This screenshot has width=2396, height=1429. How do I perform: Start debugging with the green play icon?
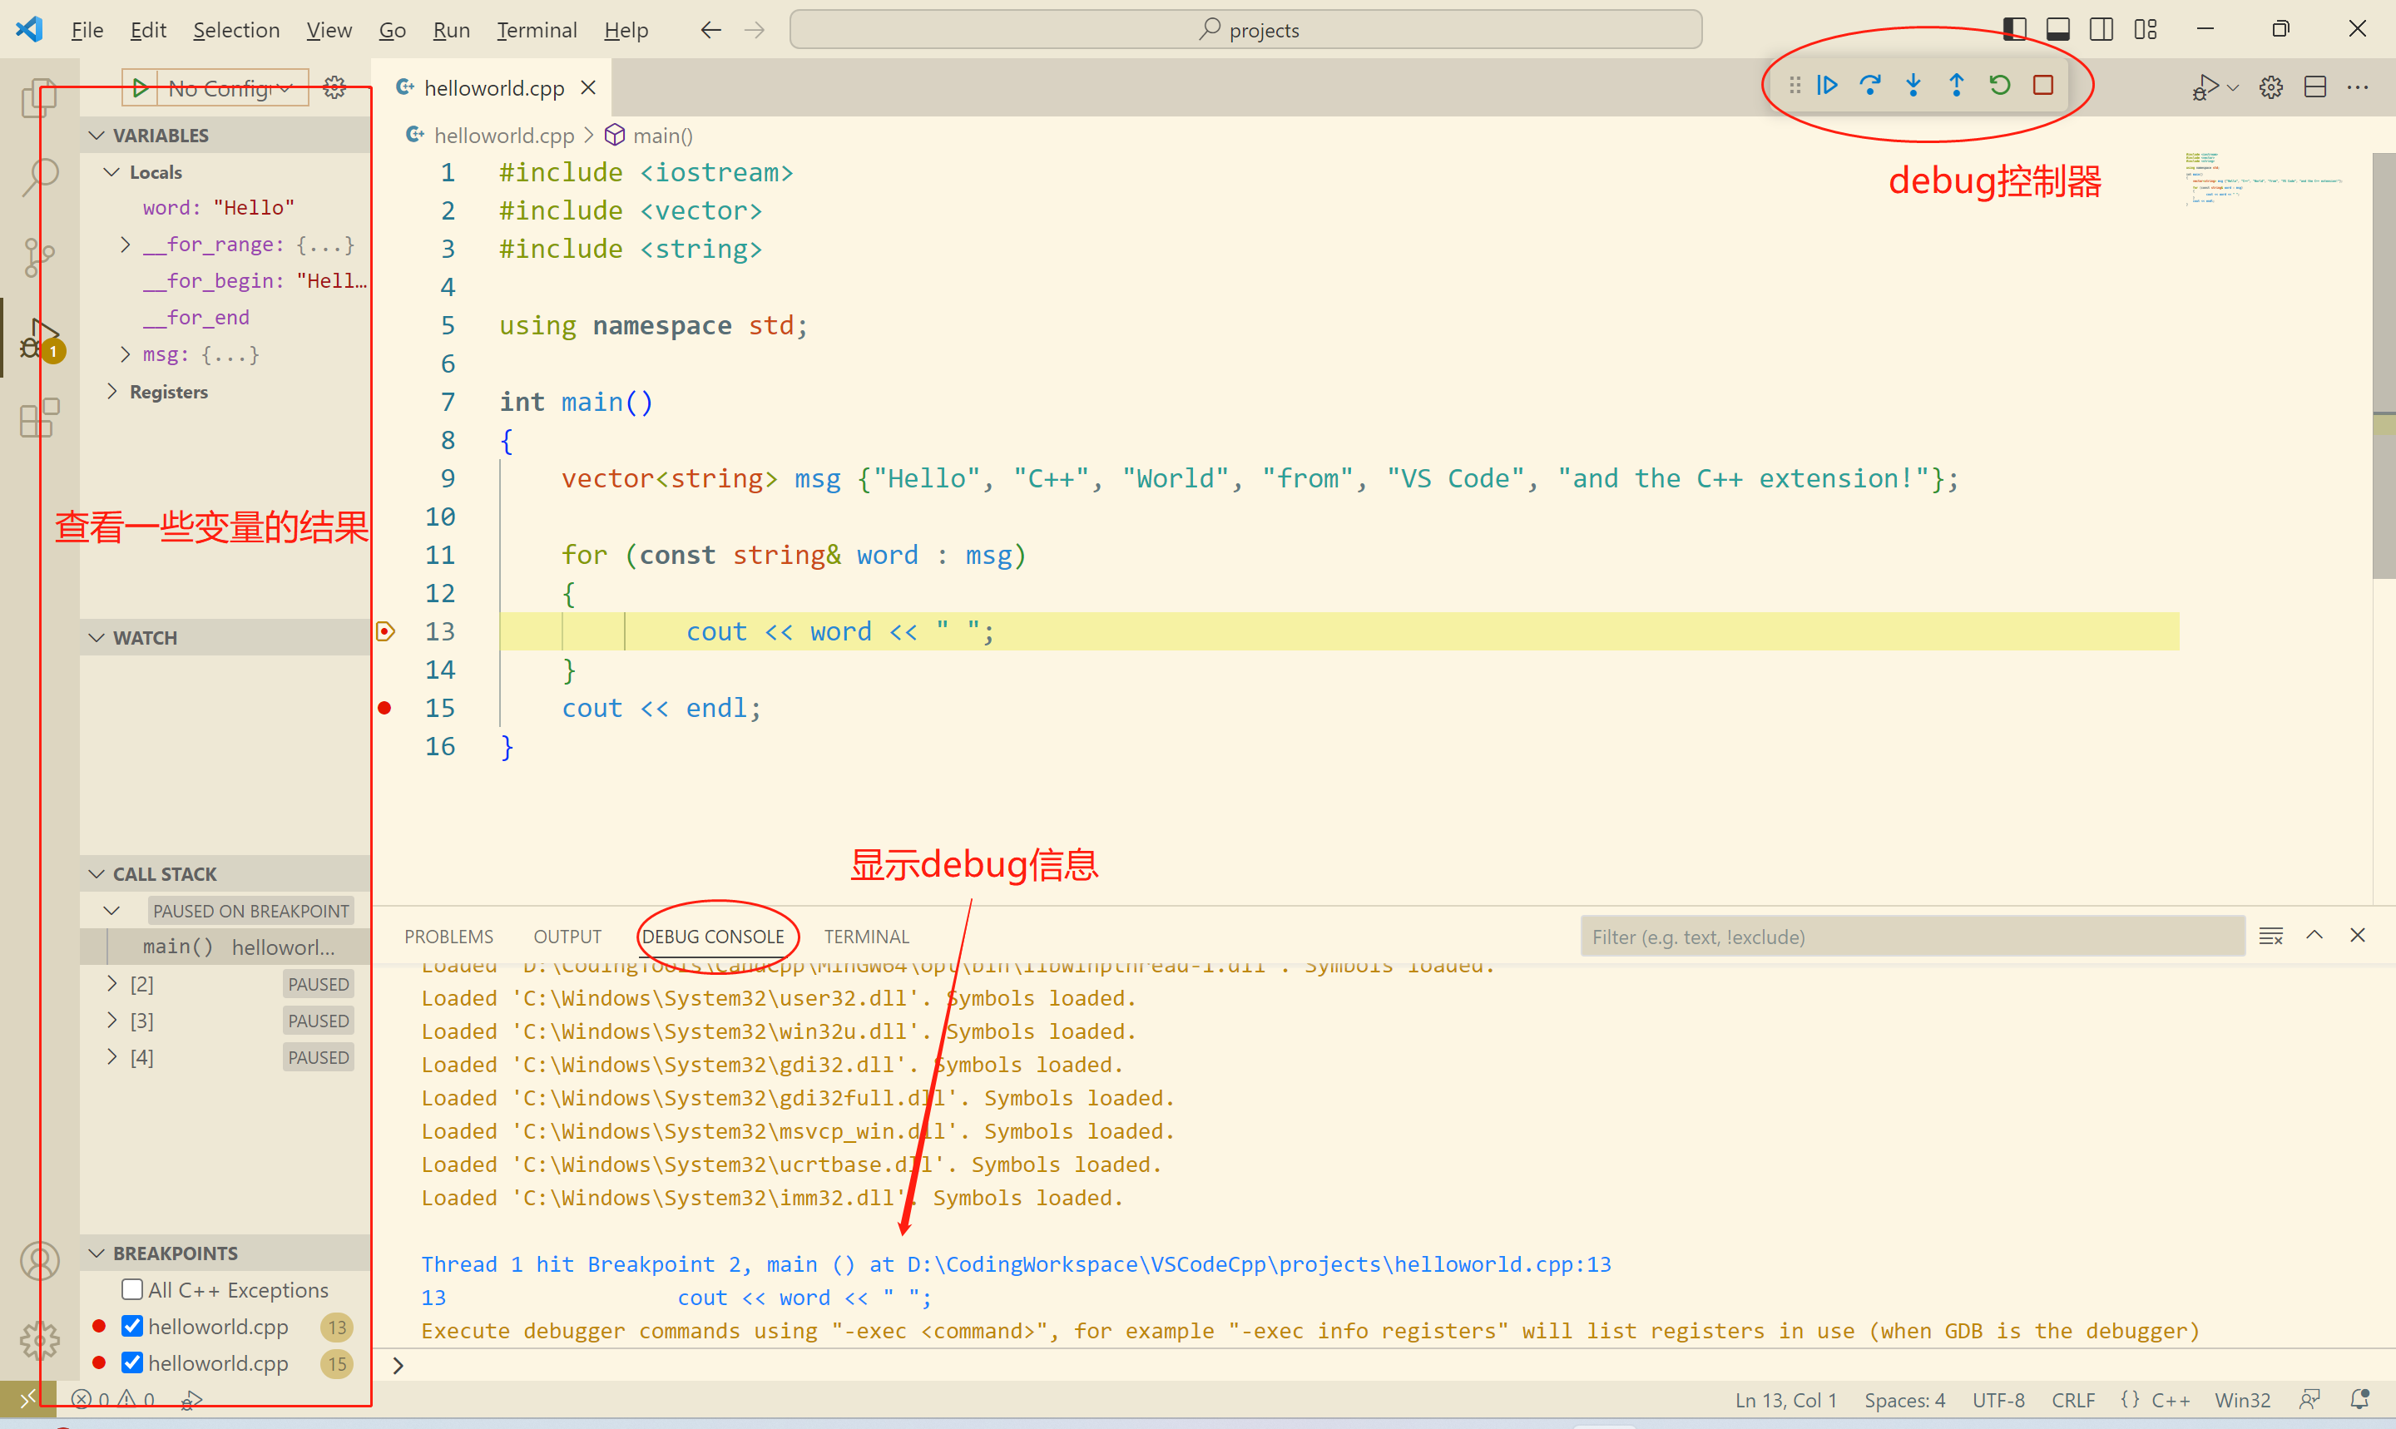(x=141, y=87)
